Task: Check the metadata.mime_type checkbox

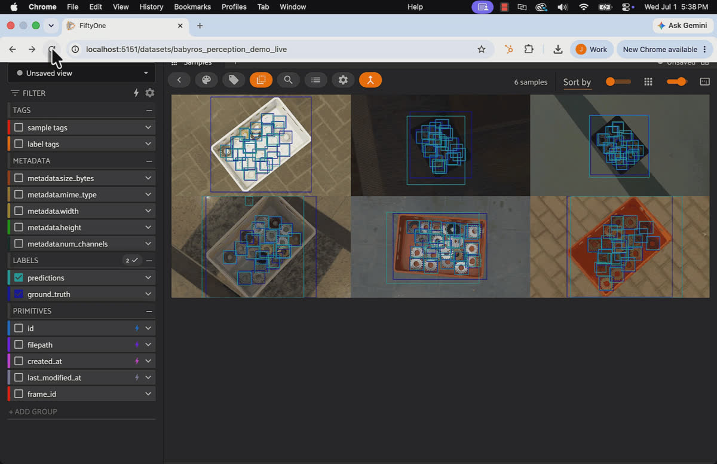Action: (19, 195)
